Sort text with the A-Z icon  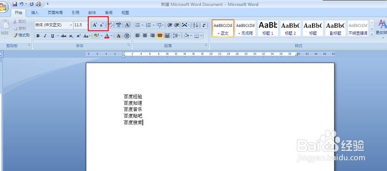pos(195,25)
